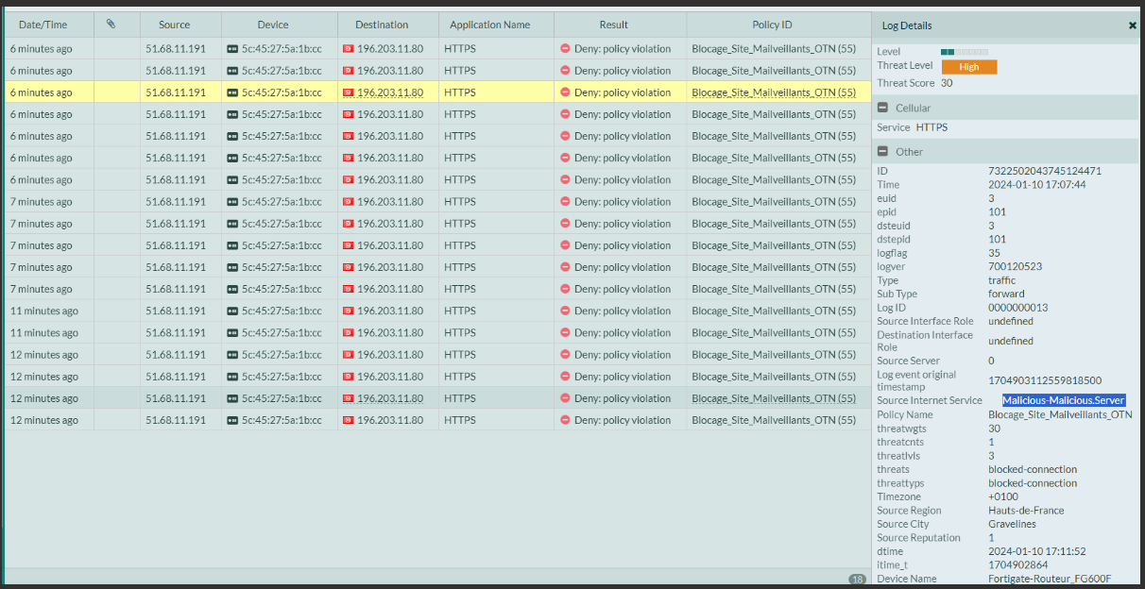The image size is (1145, 589).
Task: Click the 18 log count badge
Action: click(857, 580)
